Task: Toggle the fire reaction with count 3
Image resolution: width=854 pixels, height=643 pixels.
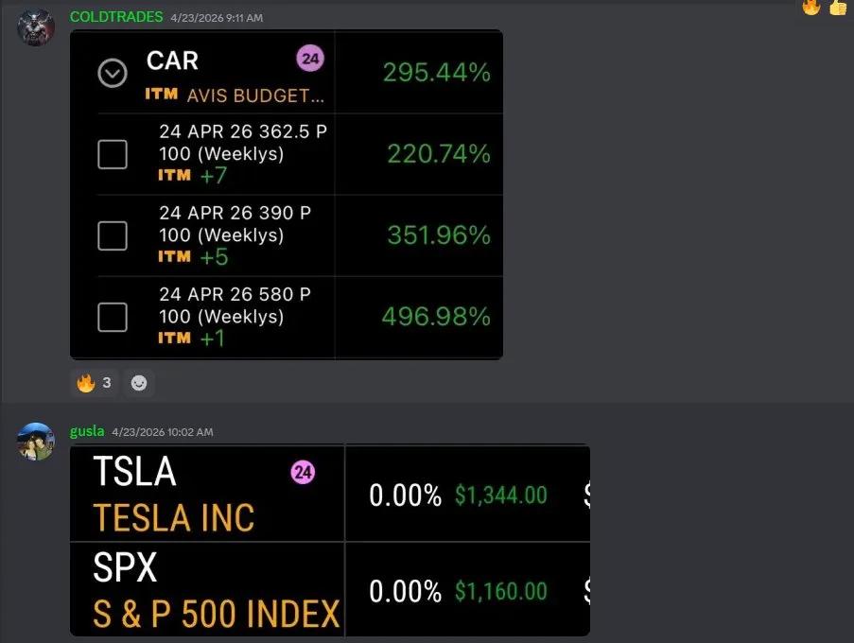Action: pos(95,383)
